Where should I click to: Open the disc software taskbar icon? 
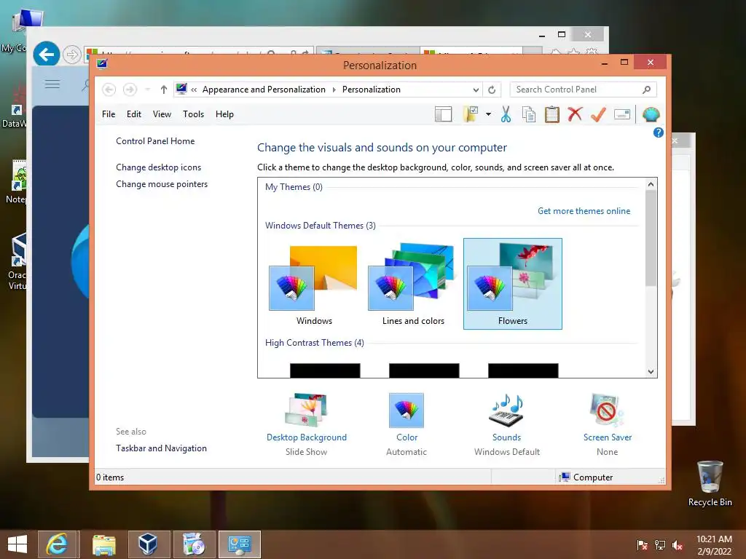[x=194, y=544]
